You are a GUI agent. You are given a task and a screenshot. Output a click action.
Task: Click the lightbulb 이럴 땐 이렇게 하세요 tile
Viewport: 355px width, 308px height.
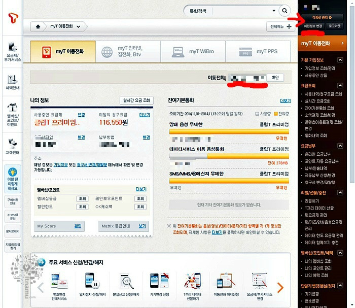(x=13, y=179)
